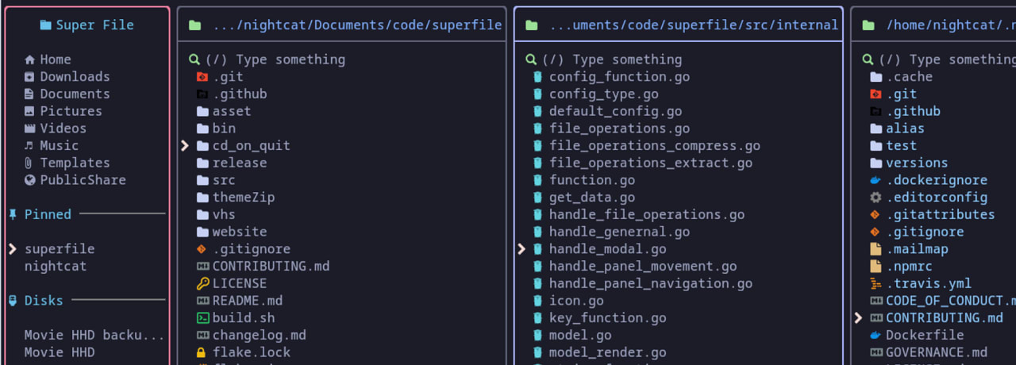Open the test folder
The width and height of the screenshot is (1016, 365).
[902, 146]
